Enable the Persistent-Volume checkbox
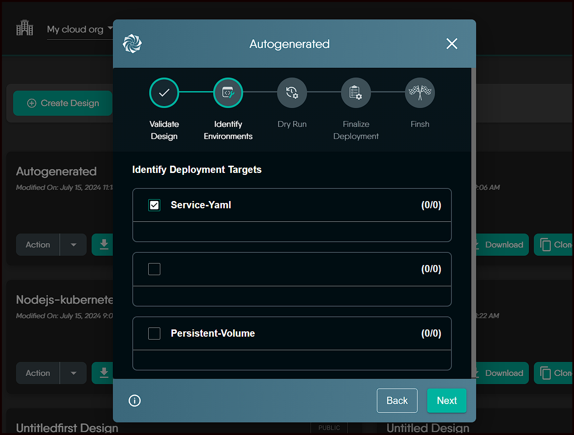 pos(154,333)
